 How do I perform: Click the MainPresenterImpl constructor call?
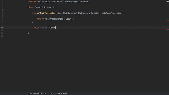tap(55, 19)
